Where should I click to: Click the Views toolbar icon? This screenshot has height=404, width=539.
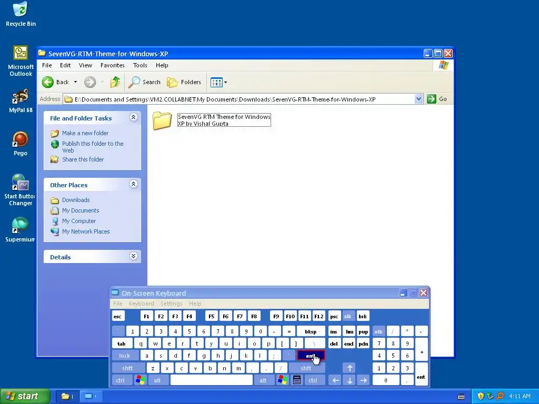pyautogui.click(x=216, y=83)
